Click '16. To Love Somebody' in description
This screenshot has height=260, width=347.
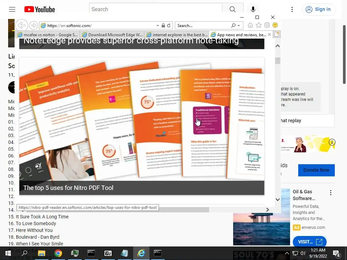point(32,223)
